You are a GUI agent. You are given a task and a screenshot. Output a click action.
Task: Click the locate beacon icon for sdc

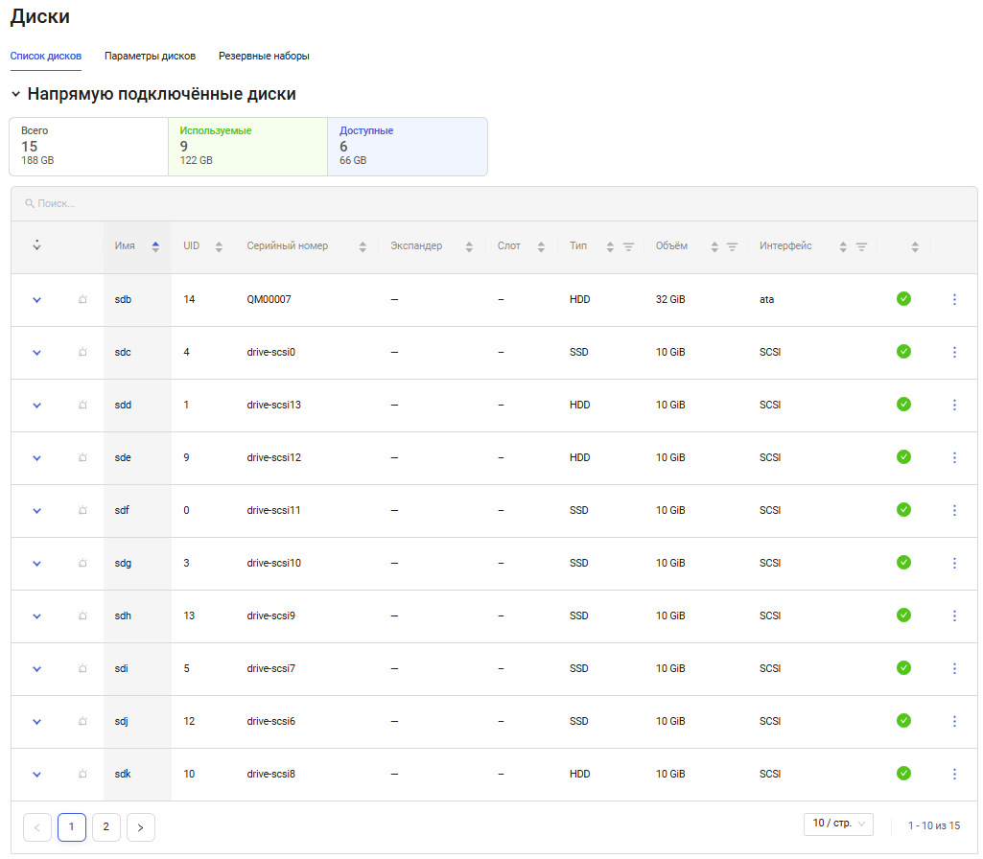(x=82, y=352)
